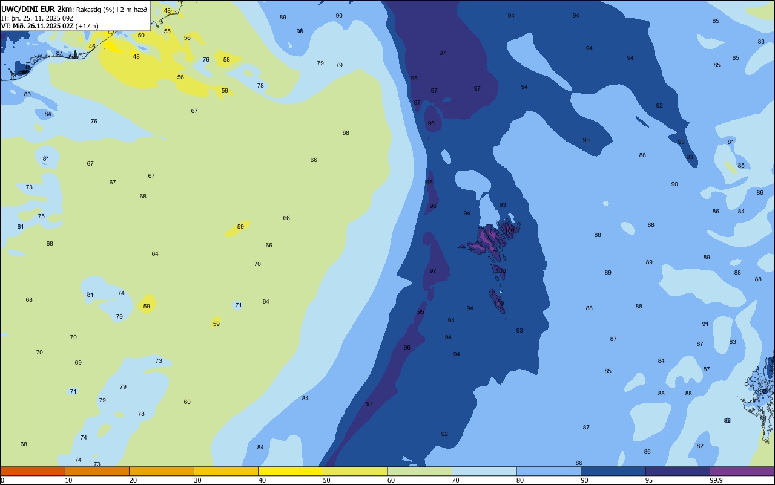Screen dimensions: 775x485
Task: Click the legend tick label 10
Action: 68,480
